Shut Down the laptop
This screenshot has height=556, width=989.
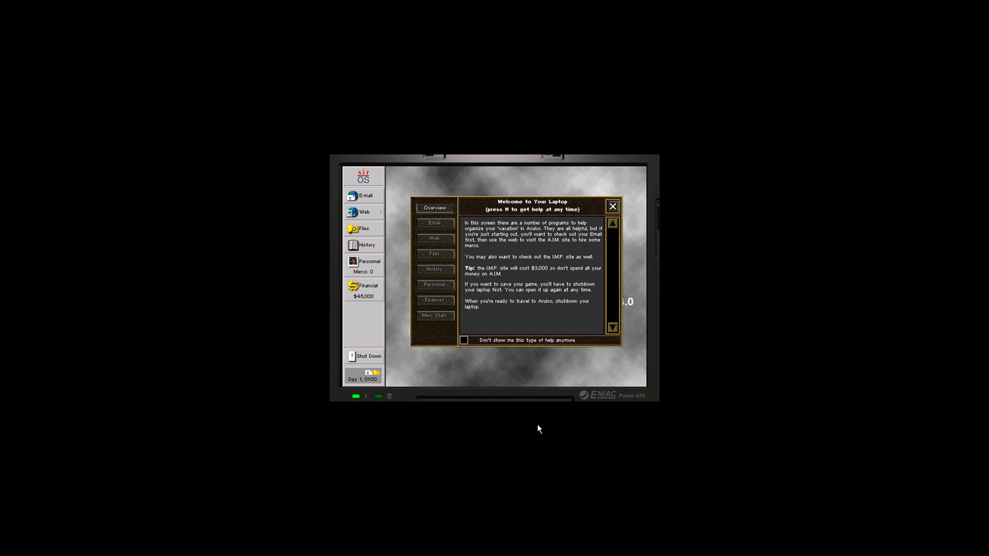(x=364, y=356)
